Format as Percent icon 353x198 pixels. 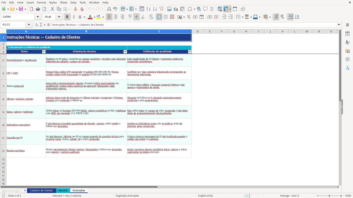(x=189, y=17)
